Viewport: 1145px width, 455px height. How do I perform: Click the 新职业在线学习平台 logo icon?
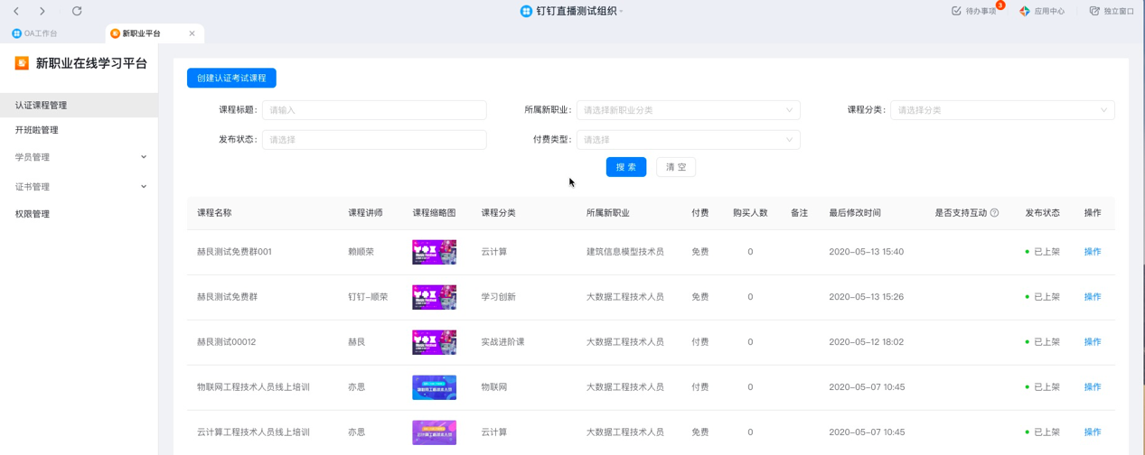pos(22,63)
